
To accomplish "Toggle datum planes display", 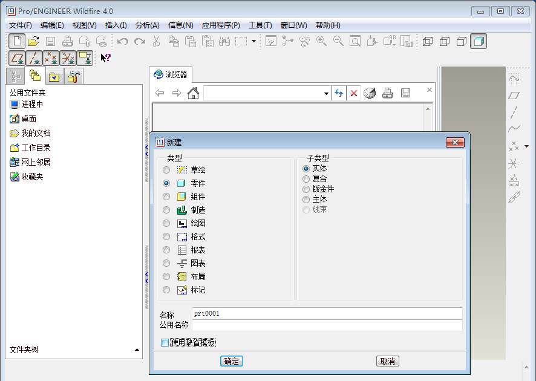I will (17, 58).
